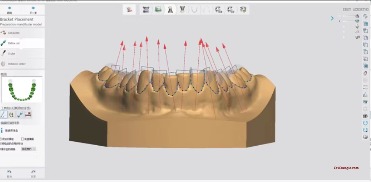Select the fifth cube view icon
Image resolution: width=371 pixels, height=182 pixels.
(365, 52)
